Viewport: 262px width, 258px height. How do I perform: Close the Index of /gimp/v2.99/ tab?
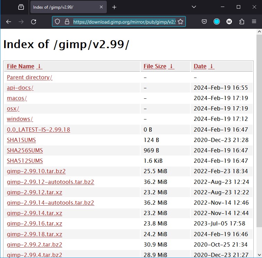(101, 7)
